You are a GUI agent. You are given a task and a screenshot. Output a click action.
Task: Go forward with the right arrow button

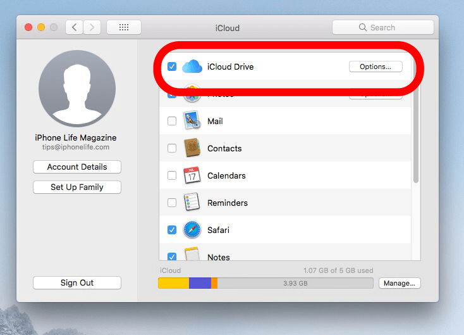click(x=92, y=28)
